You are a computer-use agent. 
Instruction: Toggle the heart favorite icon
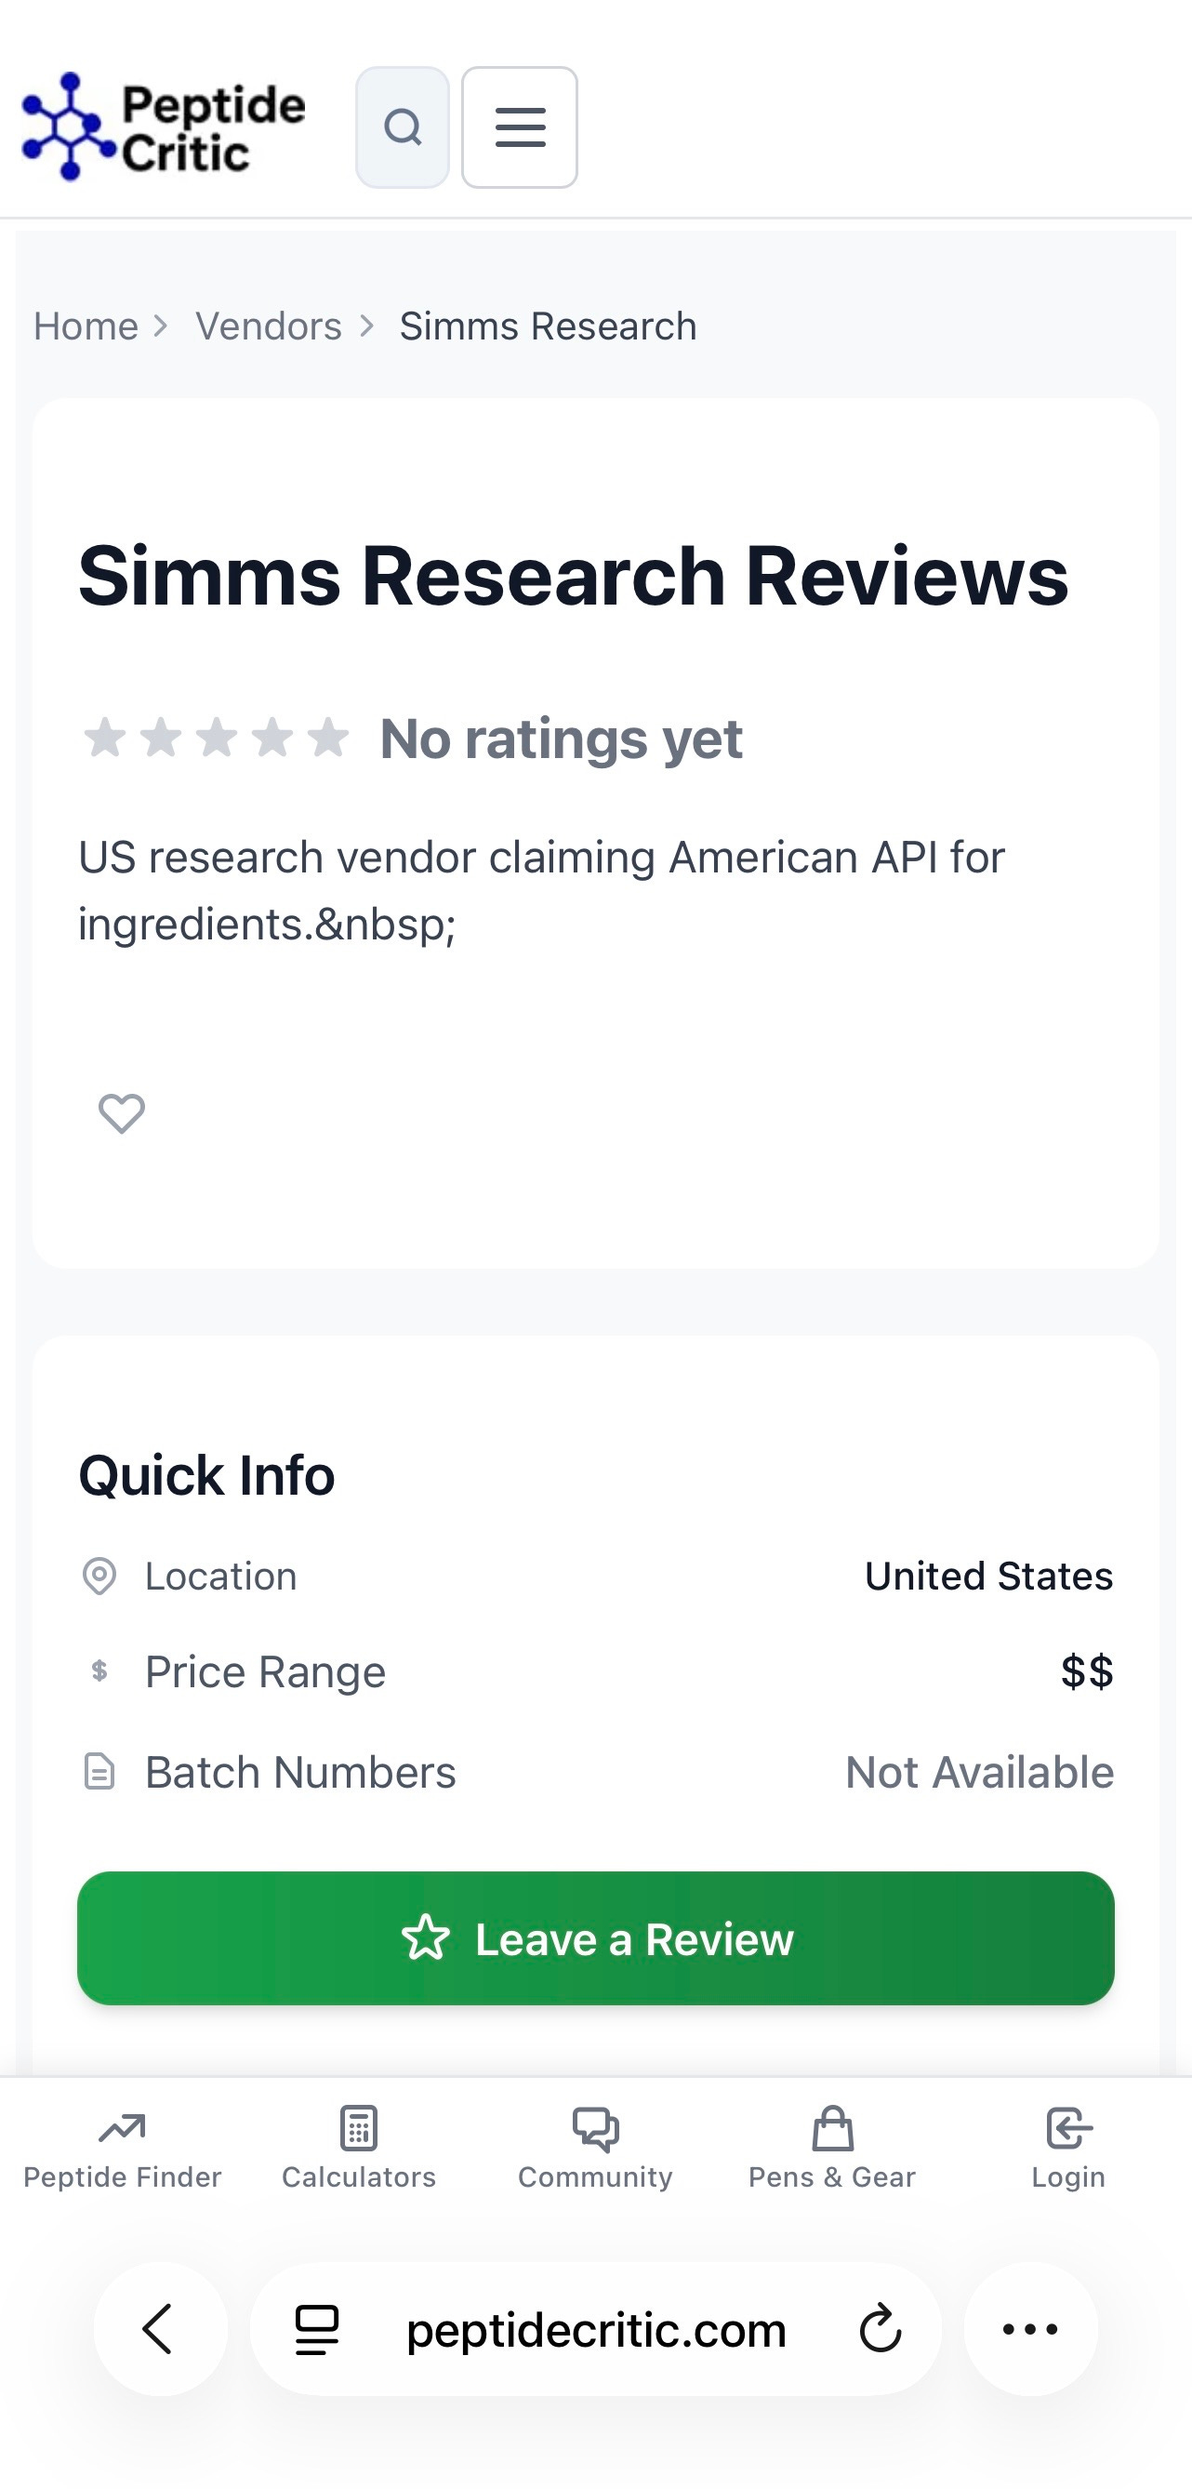click(122, 1113)
